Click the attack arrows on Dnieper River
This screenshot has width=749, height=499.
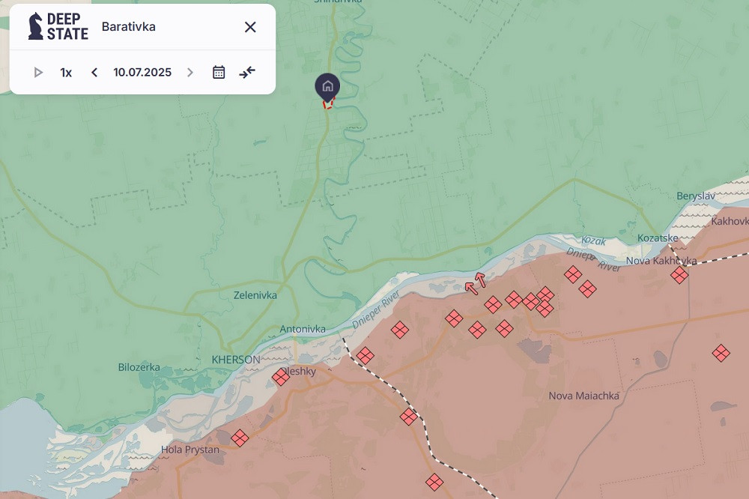coord(475,283)
